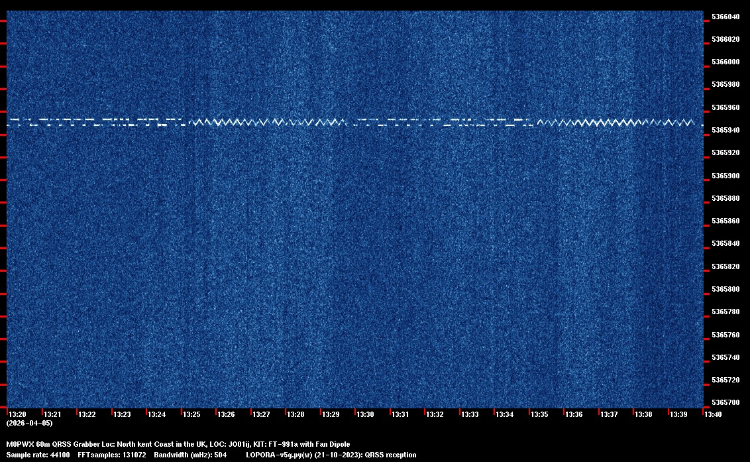This screenshot has width=750, height=462.
Task: Click the 13:30 time label
Action: coord(365,414)
